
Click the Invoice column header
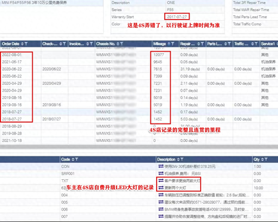tap(77, 44)
